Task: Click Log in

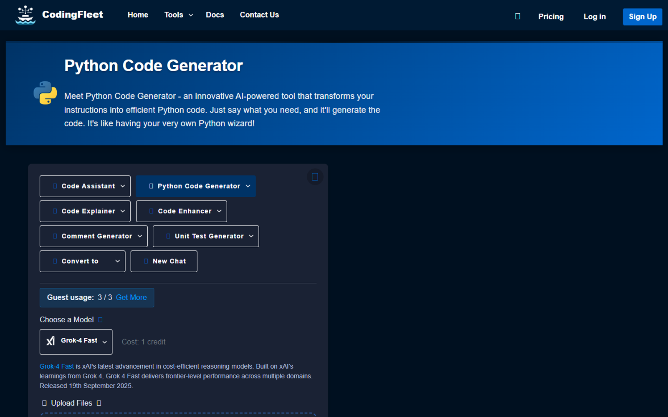Action: point(595,17)
